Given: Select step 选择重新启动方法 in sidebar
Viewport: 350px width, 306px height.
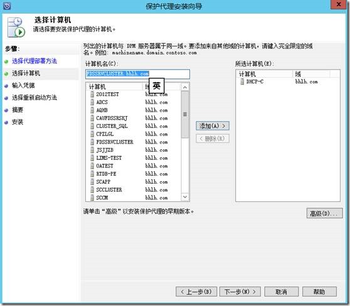Looking at the screenshot, I should click(x=34, y=98).
